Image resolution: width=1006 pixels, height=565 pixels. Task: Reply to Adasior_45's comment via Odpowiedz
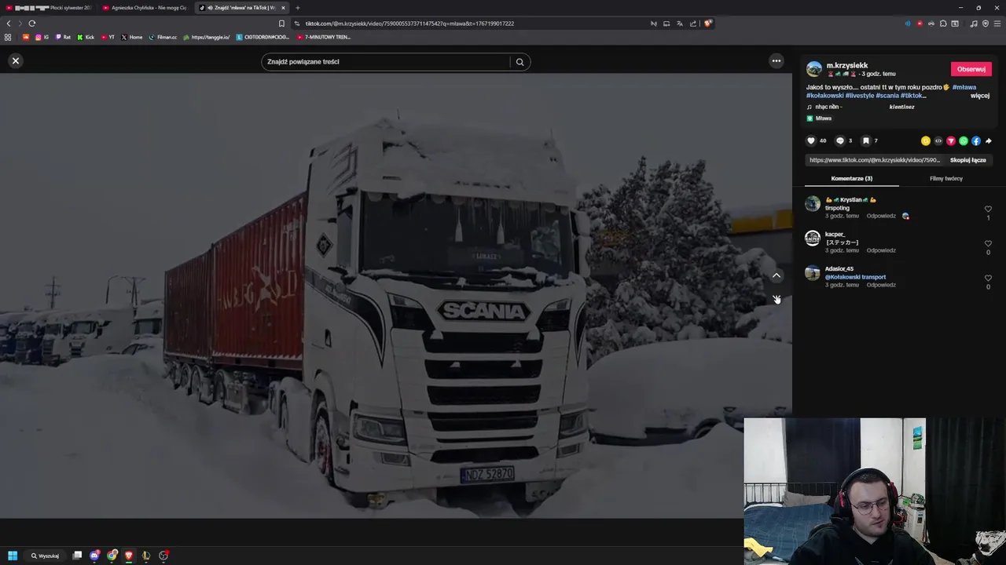click(x=881, y=285)
